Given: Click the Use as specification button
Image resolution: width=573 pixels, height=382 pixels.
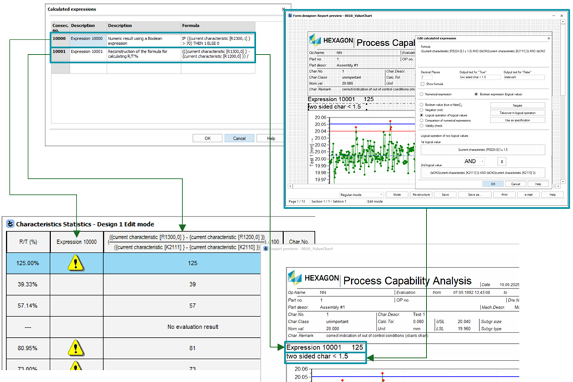Looking at the screenshot, I should pos(517,120).
